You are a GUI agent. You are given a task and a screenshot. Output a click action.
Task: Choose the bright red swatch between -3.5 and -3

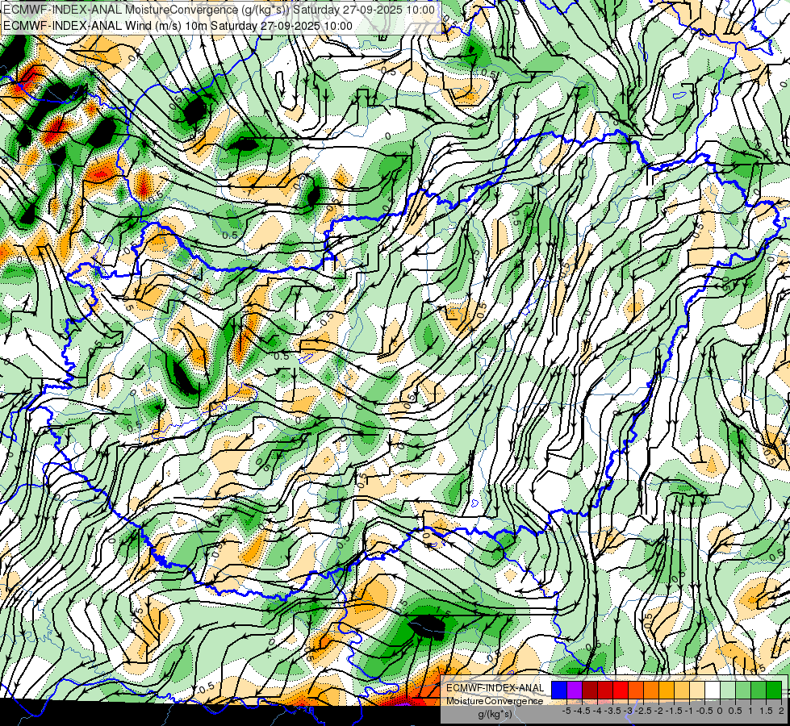621,690
